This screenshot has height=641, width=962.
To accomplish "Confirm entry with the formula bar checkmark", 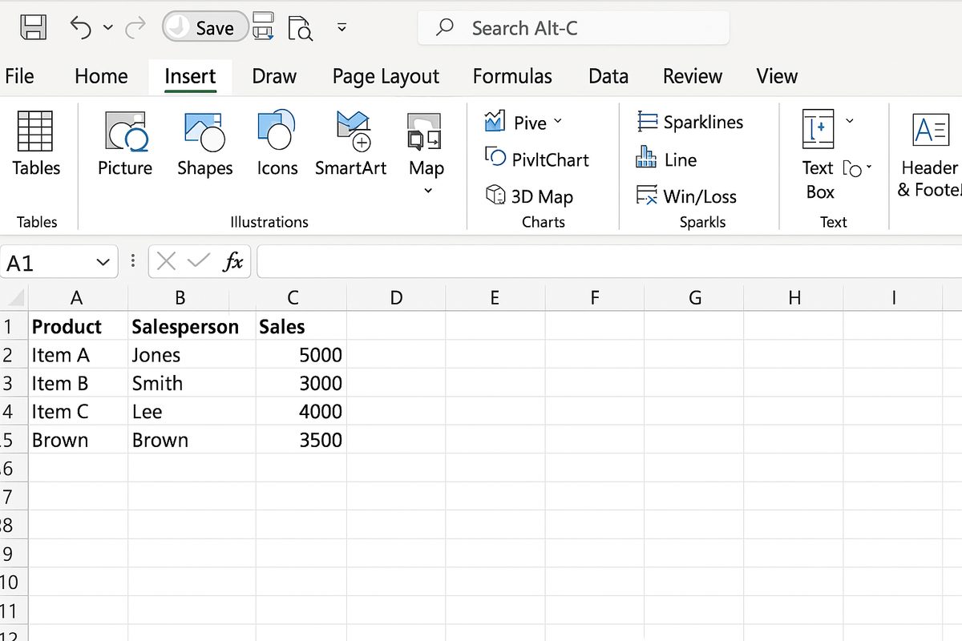I will pyautogui.click(x=198, y=261).
